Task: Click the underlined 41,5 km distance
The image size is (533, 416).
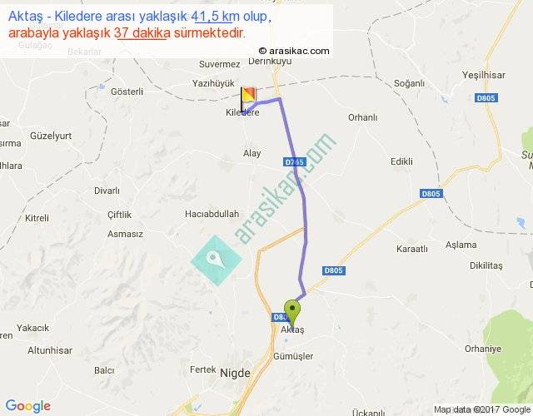Action: (215, 16)
